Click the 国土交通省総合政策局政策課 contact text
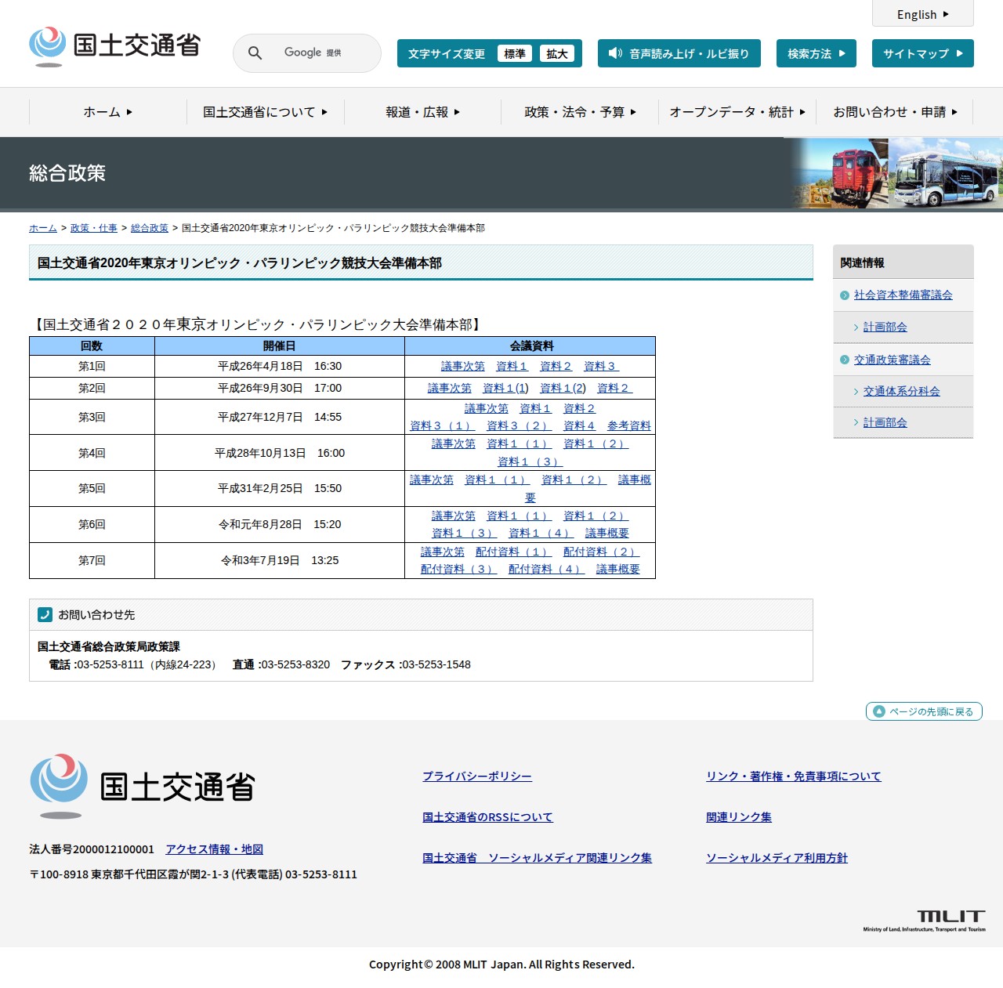The image size is (1003, 988). (x=109, y=646)
